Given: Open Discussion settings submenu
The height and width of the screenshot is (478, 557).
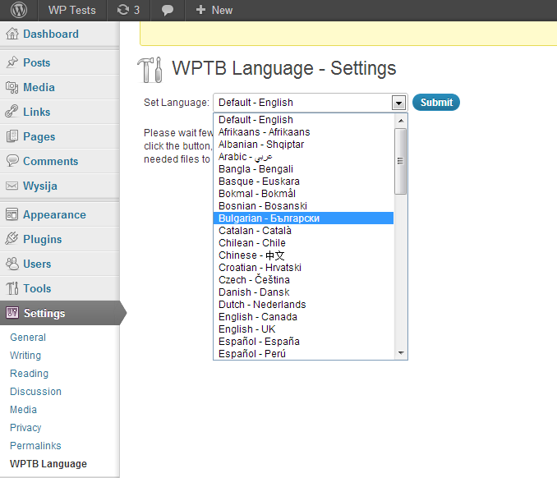Looking at the screenshot, I should coord(35,391).
